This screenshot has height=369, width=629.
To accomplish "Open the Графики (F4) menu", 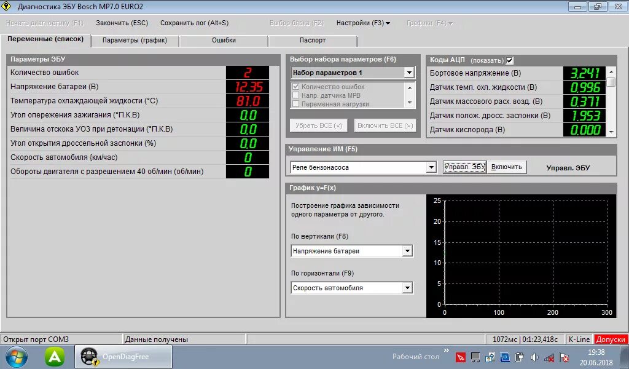I will click(429, 23).
